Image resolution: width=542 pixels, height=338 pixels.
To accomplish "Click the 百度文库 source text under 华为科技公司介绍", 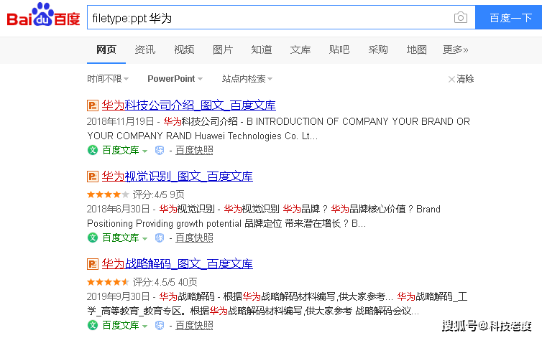I will pyautogui.click(x=121, y=150).
